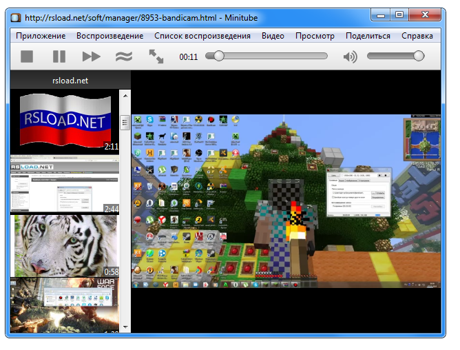Image resolution: width=460 pixels, height=350 pixels.
Task: Find related videos with wavy lines icon
Action: (x=124, y=56)
